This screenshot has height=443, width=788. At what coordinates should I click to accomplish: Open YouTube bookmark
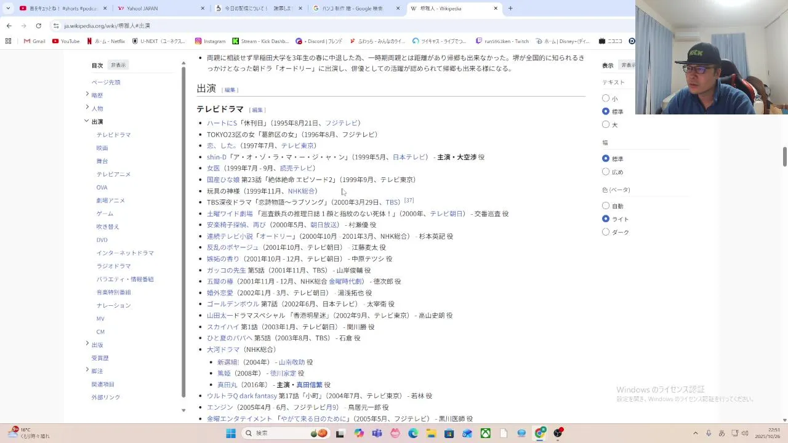click(66, 41)
